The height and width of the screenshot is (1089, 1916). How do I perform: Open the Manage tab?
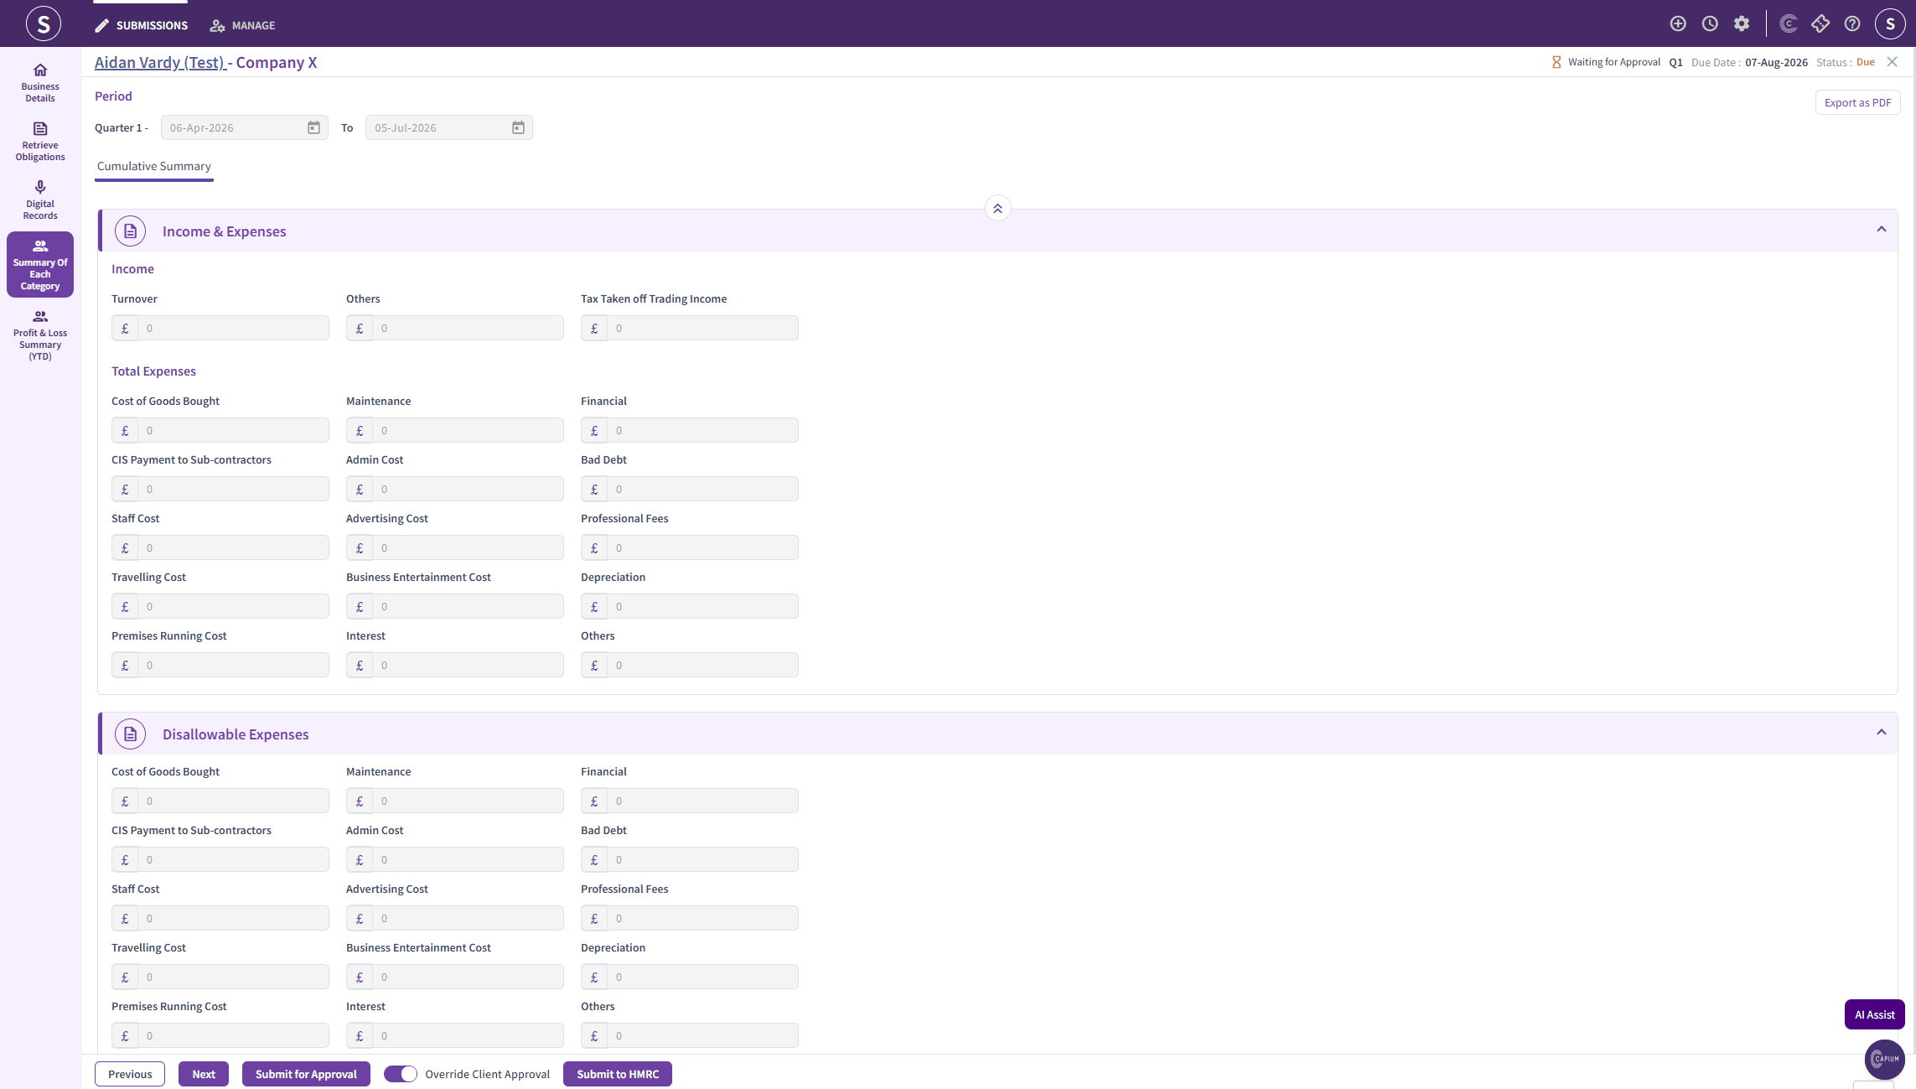coord(242,25)
